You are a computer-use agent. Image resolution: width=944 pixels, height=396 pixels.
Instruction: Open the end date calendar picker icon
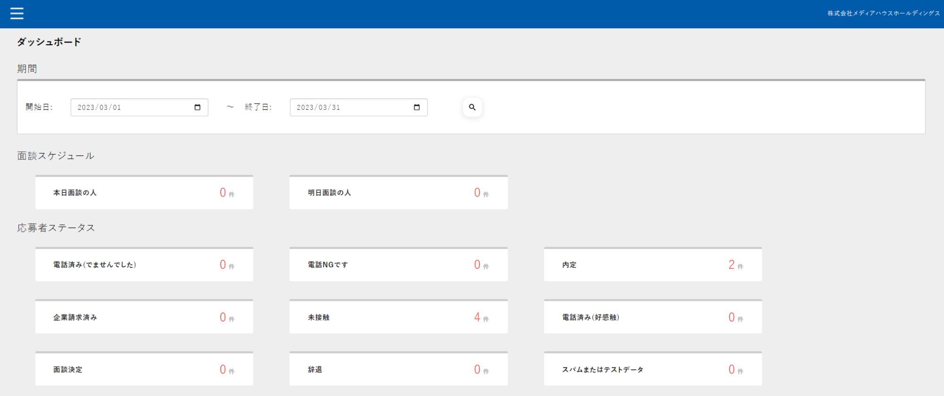coord(416,107)
